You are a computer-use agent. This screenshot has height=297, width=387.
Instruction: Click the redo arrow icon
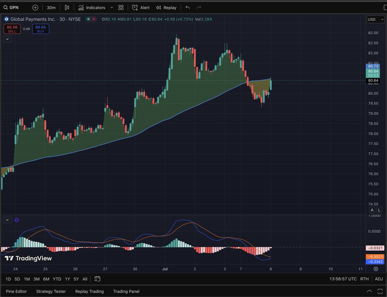[x=199, y=7]
